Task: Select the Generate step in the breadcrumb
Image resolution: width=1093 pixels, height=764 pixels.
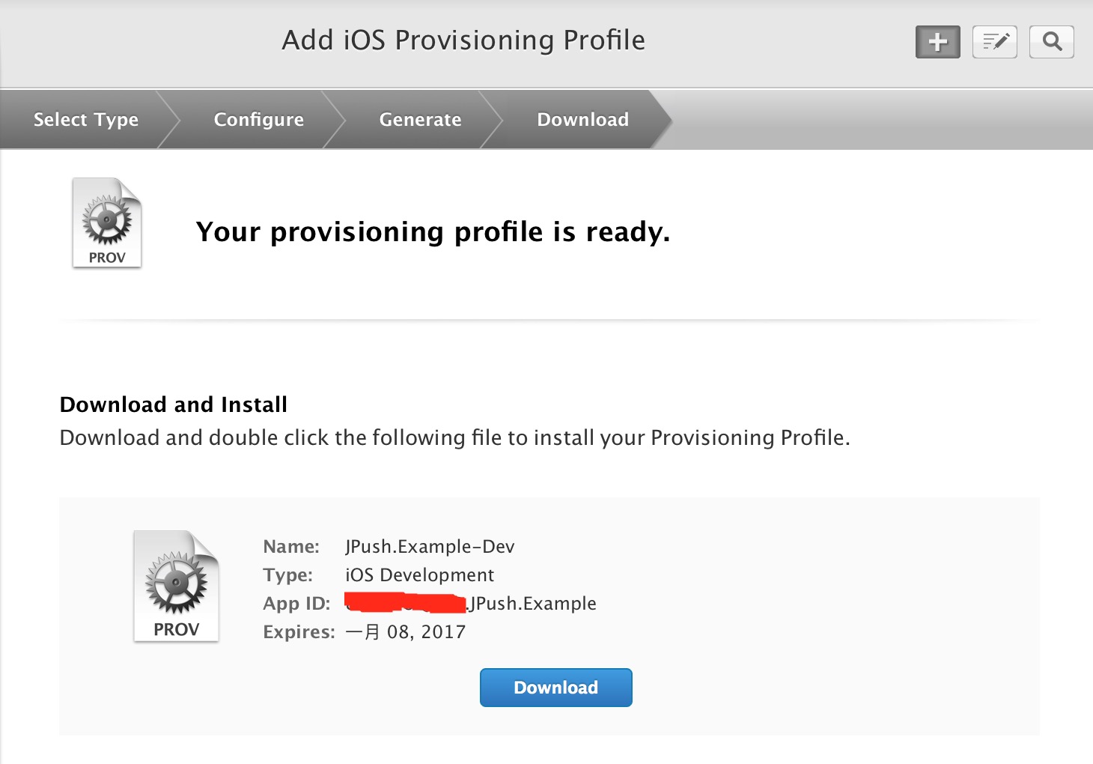Action: click(420, 120)
